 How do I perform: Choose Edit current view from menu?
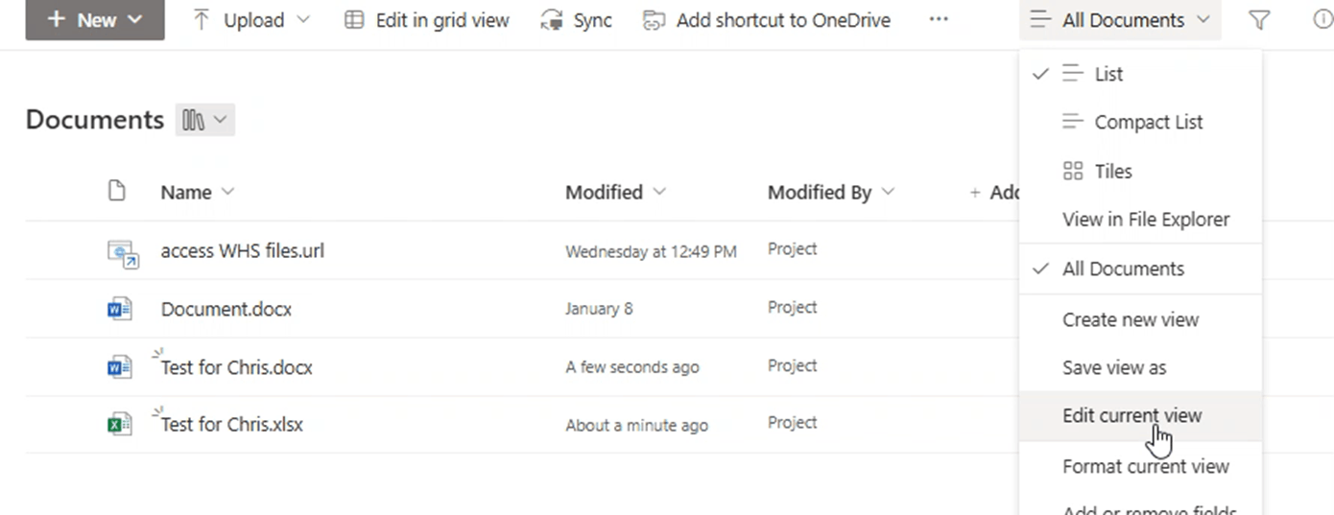click(x=1132, y=415)
